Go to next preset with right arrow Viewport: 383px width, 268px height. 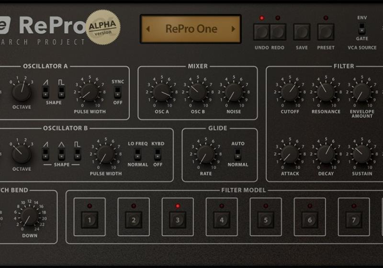tap(233, 29)
